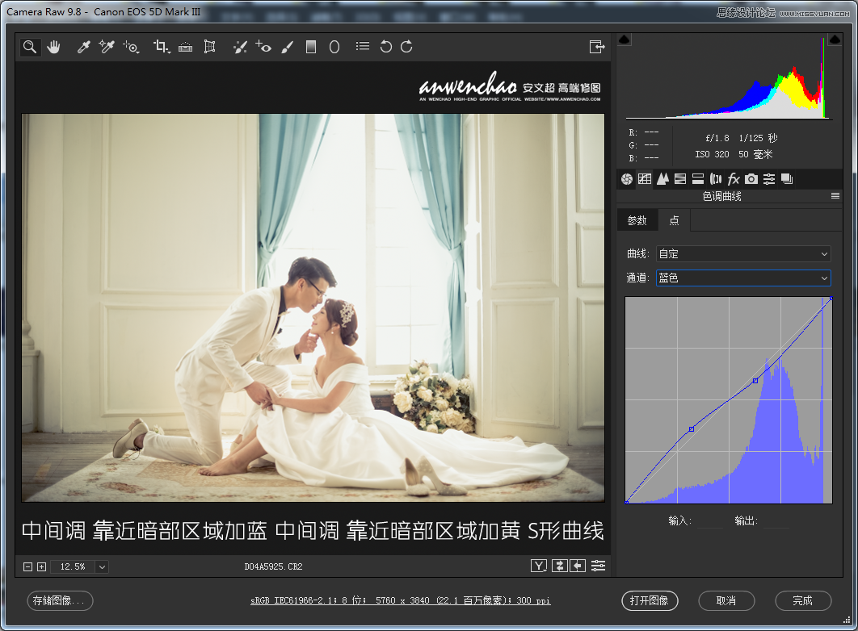
Task: Toggle fullscreen mode for Camera Raw
Action: click(596, 47)
